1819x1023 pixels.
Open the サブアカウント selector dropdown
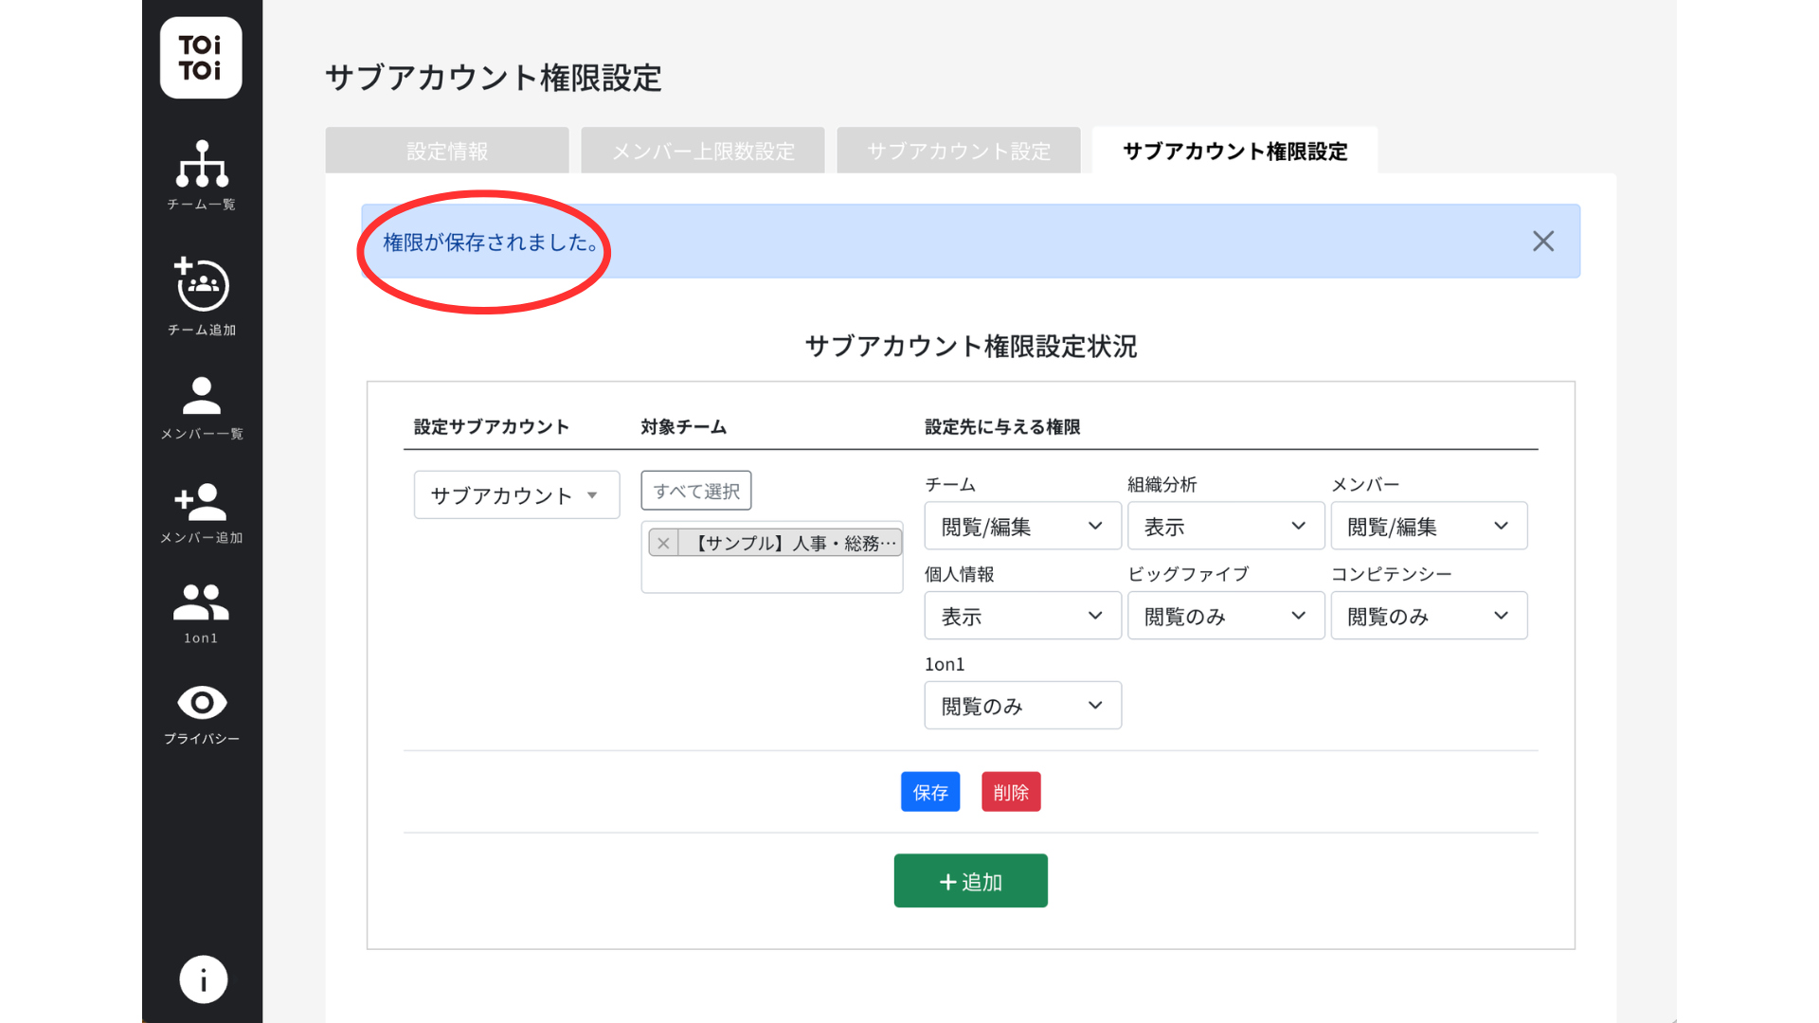click(517, 495)
